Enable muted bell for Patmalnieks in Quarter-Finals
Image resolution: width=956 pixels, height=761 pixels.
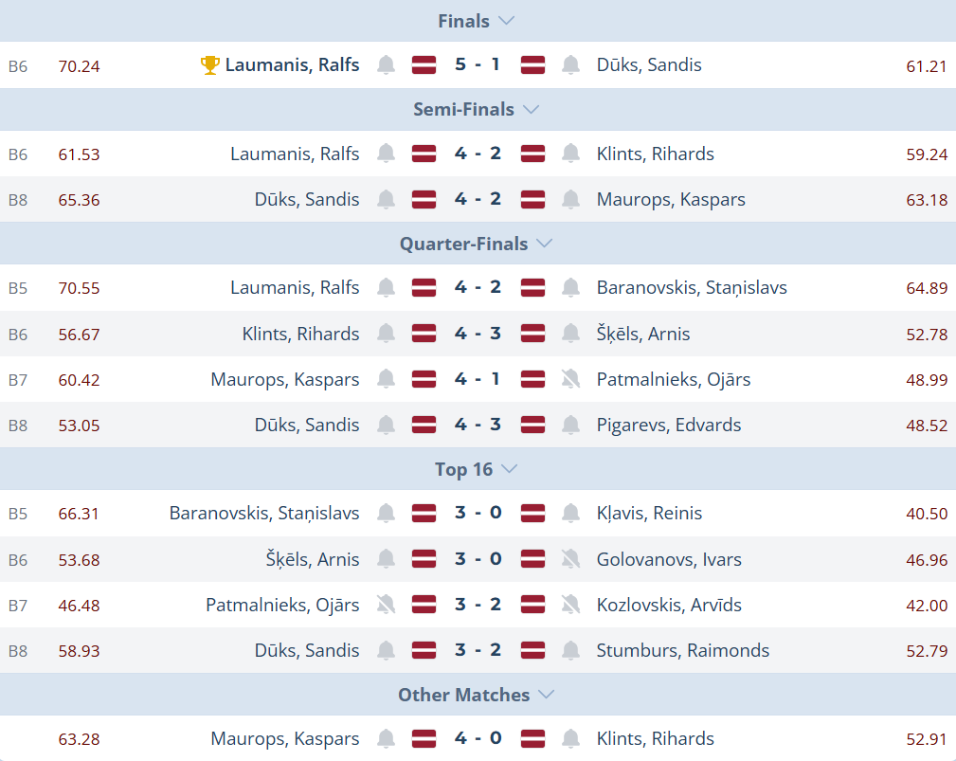point(570,379)
